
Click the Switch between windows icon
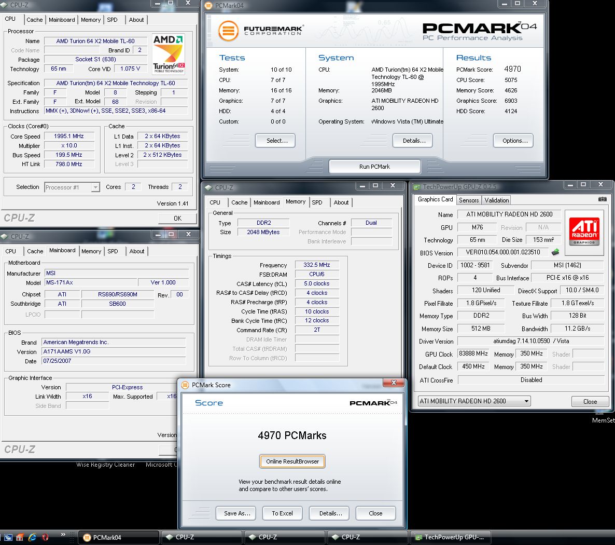coord(8,537)
